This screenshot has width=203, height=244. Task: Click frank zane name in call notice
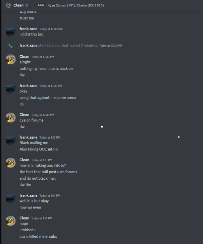point(29,46)
